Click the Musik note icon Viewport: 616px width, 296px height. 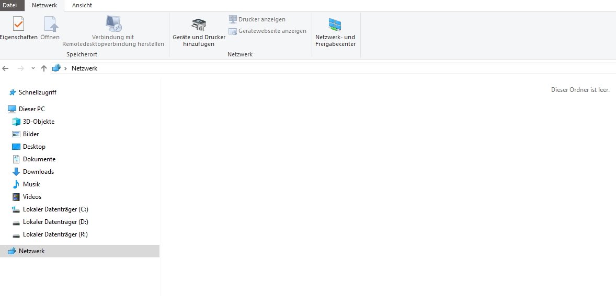click(16, 184)
